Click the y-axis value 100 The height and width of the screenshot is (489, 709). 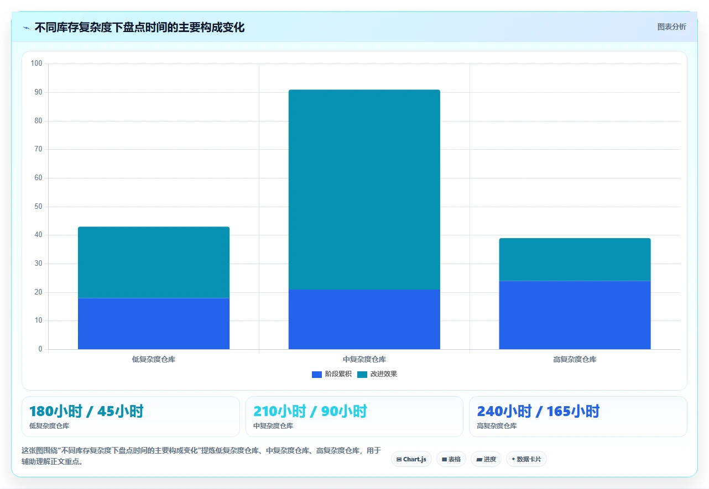pos(37,64)
